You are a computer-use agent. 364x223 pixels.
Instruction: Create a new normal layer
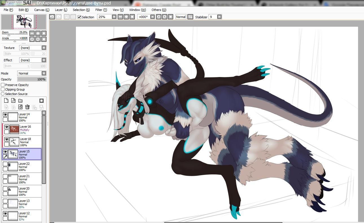[6, 101]
